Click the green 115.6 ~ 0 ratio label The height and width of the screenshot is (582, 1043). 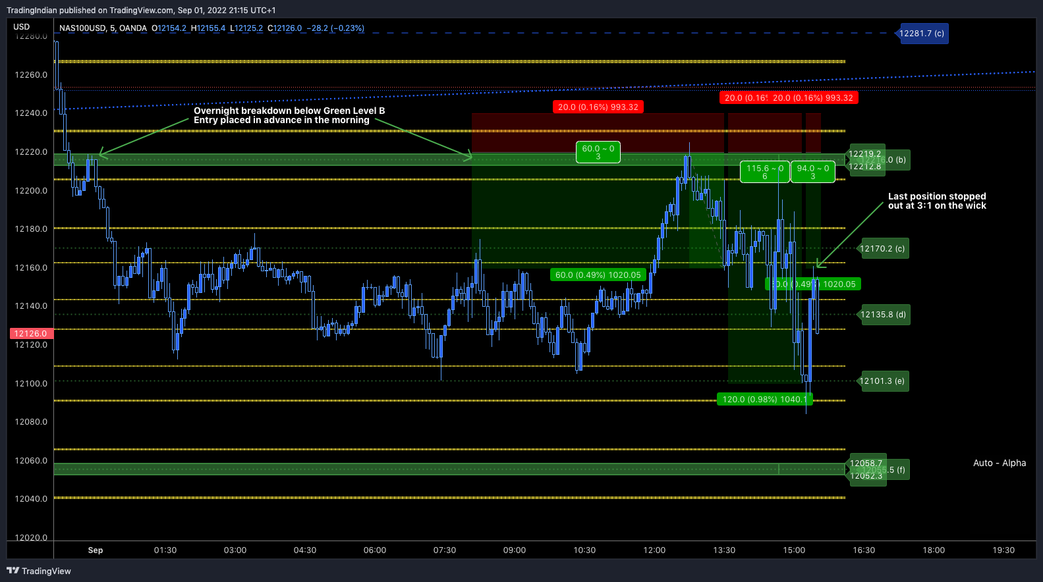tap(765, 172)
